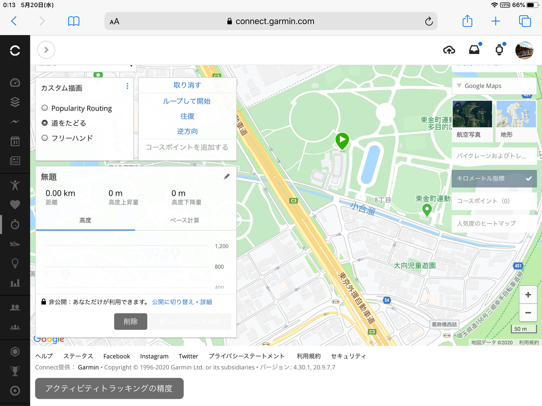Open groups sidebar icon
542x406 pixels.
[x=15, y=327]
